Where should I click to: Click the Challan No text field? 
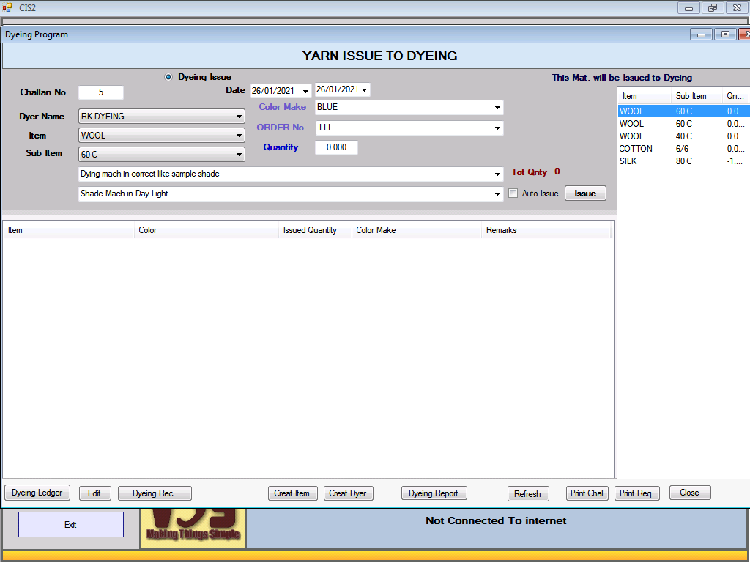(x=101, y=92)
